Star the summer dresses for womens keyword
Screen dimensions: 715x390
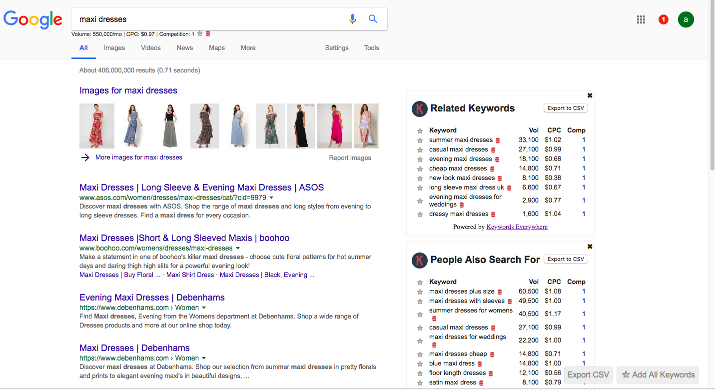(420, 314)
